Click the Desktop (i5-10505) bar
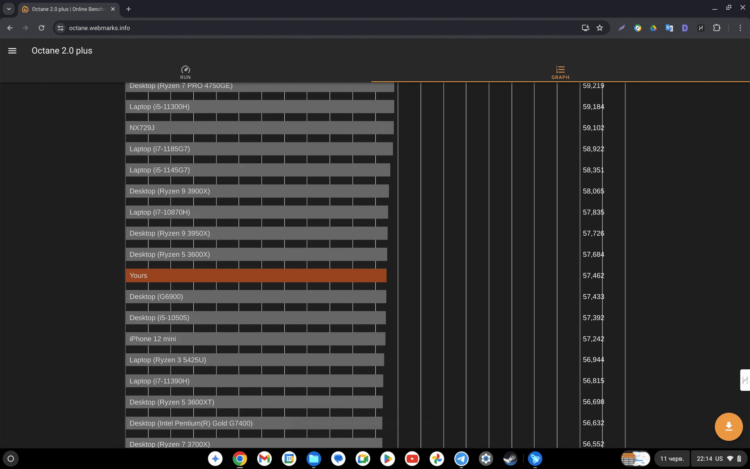Image resolution: width=750 pixels, height=469 pixels. 255,318
